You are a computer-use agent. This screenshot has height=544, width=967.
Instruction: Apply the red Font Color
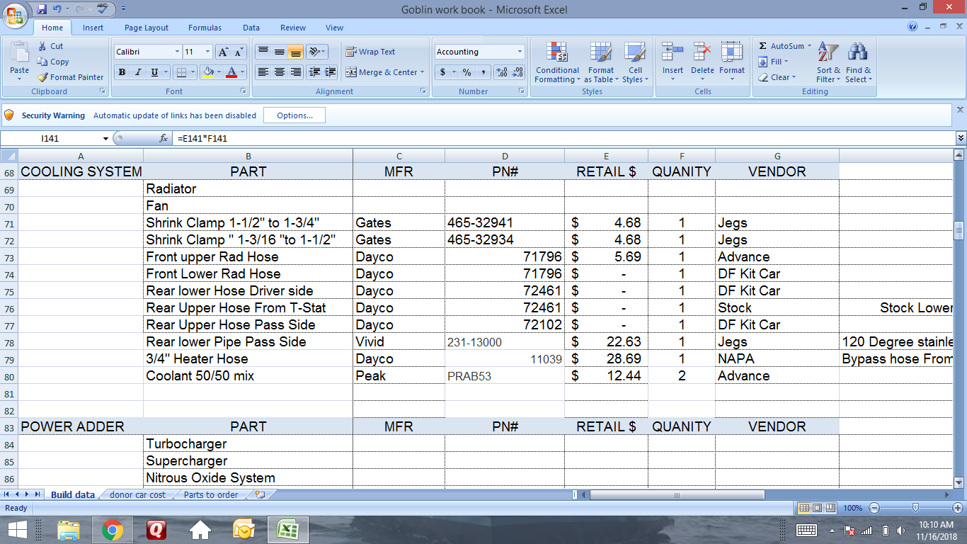(231, 72)
